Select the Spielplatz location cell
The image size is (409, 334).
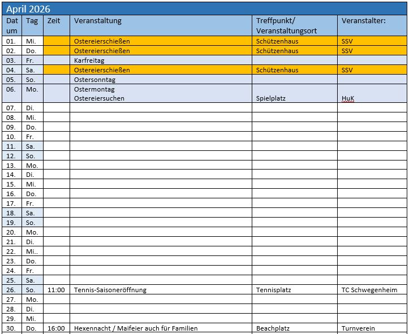tap(271, 98)
